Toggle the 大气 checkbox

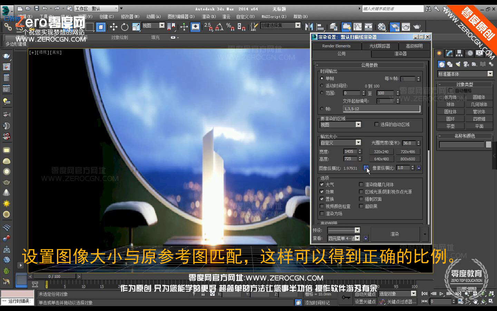tap(322, 185)
